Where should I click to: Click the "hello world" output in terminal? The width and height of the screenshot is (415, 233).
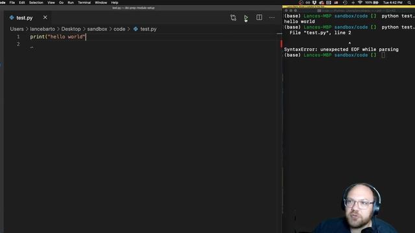(x=300, y=21)
